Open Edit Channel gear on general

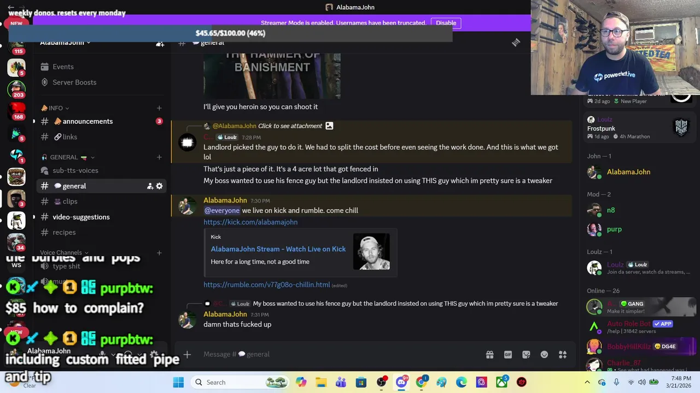[x=159, y=186]
